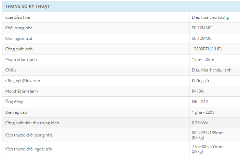
Task: Select the "Kích thước khối ngoài trời" label
Action: 29,149
